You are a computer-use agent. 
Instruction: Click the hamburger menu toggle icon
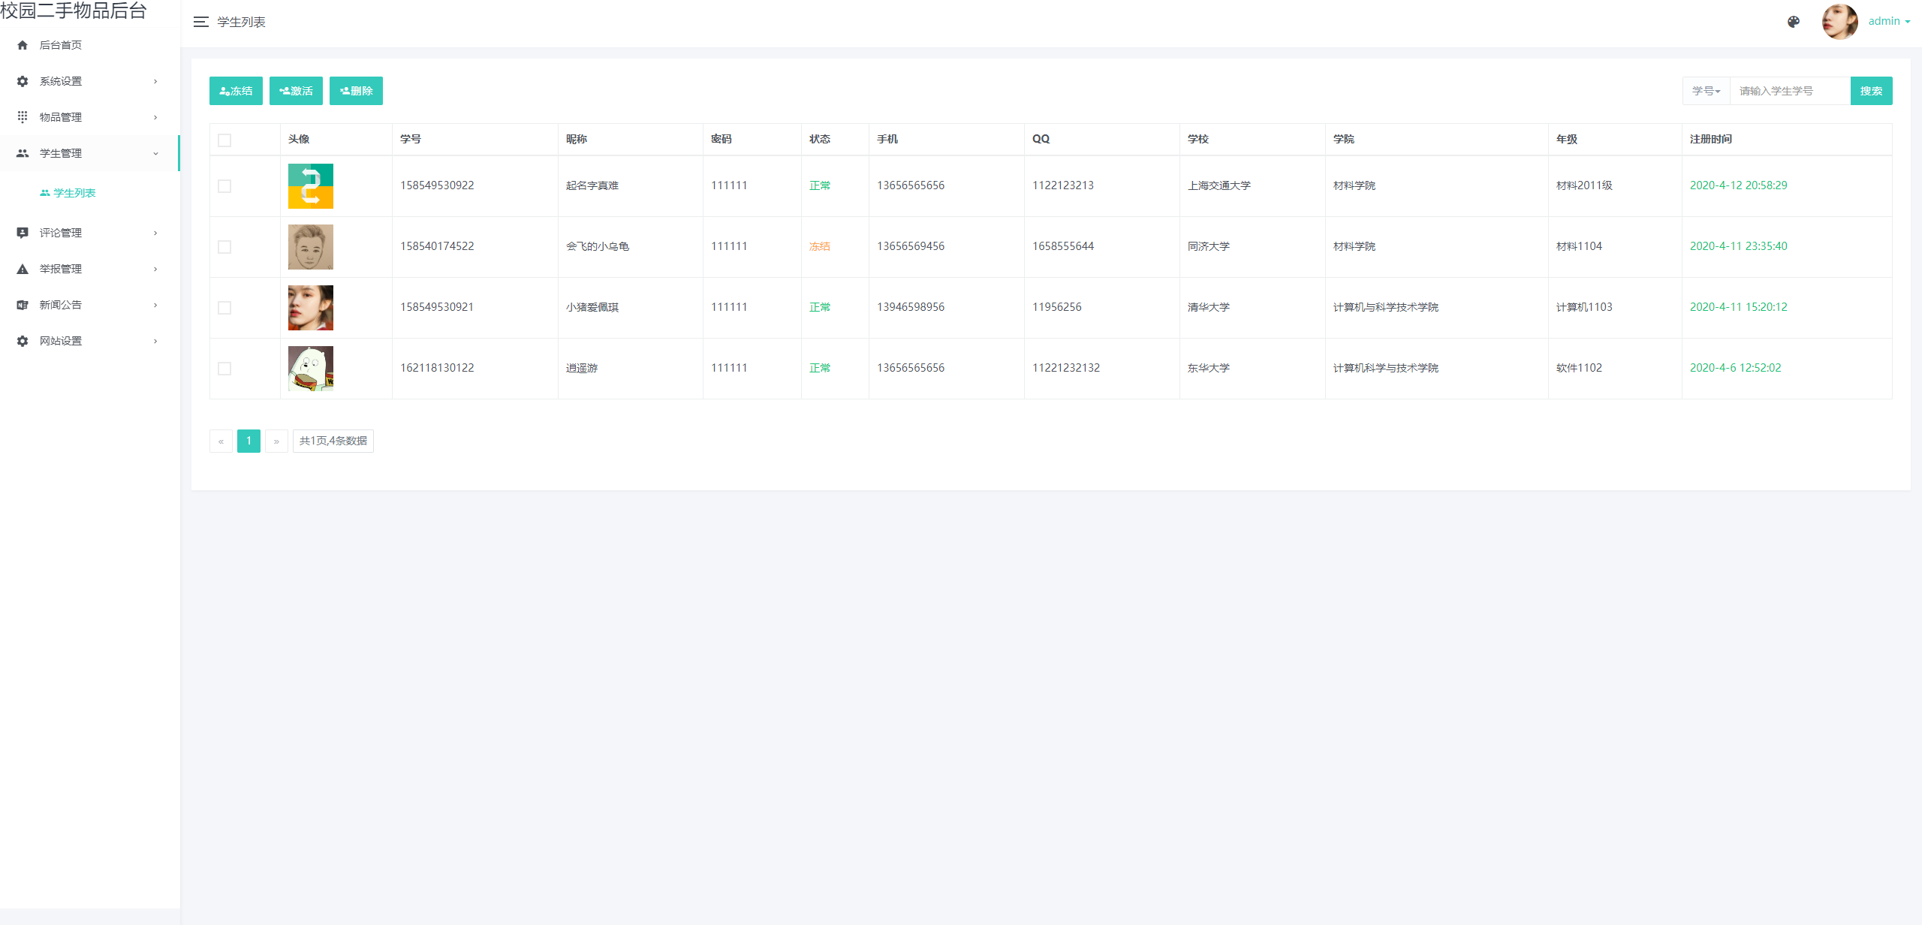[x=200, y=22]
